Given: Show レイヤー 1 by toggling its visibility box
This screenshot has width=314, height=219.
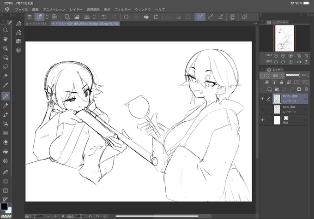Looking at the screenshot, I should point(262,109).
